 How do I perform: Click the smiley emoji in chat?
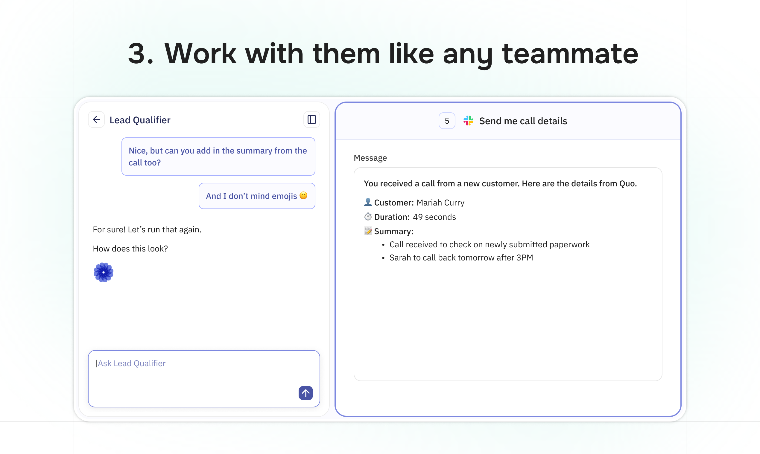(303, 196)
